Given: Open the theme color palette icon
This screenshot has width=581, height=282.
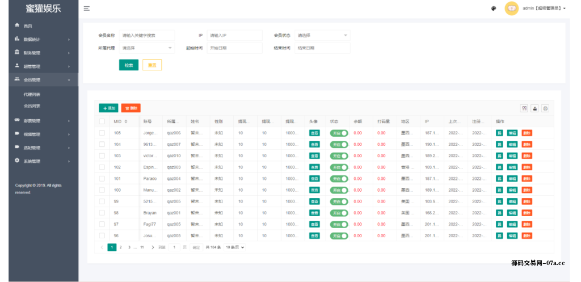Looking at the screenshot, I should (x=493, y=9).
